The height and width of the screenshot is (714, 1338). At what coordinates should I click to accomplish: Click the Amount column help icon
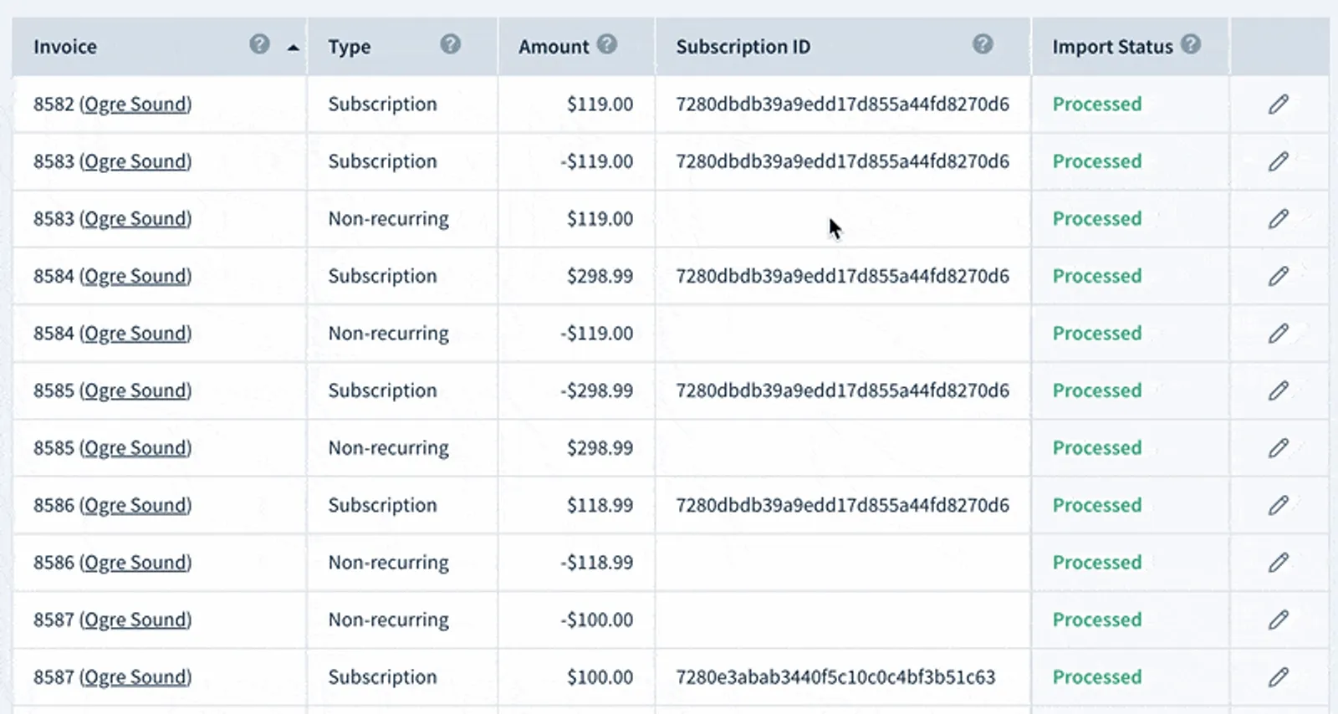click(607, 44)
